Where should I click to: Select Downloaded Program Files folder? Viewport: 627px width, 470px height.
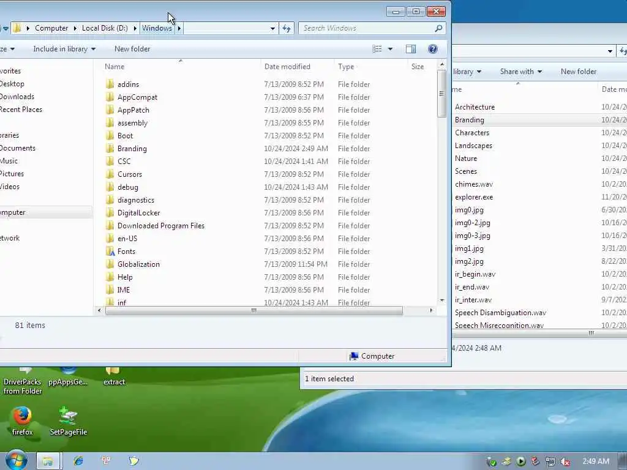coord(161,226)
